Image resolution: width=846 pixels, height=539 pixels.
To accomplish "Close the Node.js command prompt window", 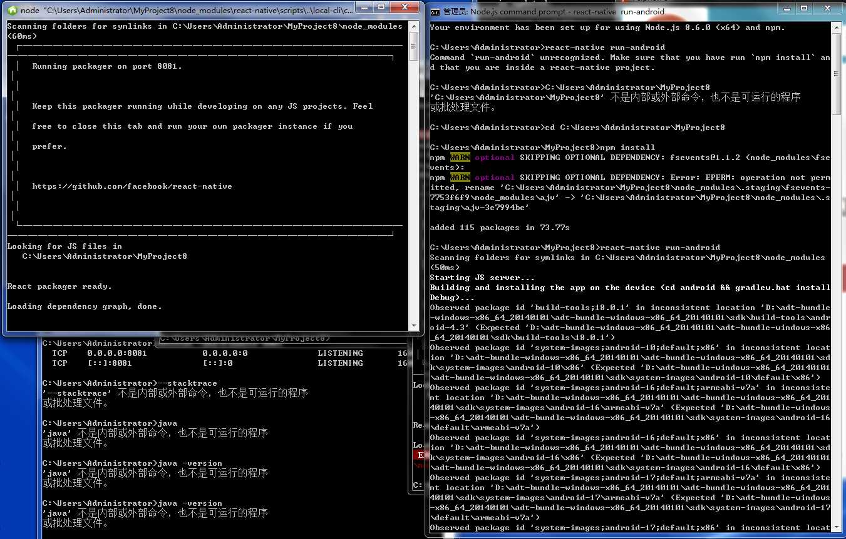I will pyautogui.click(x=828, y=8).
